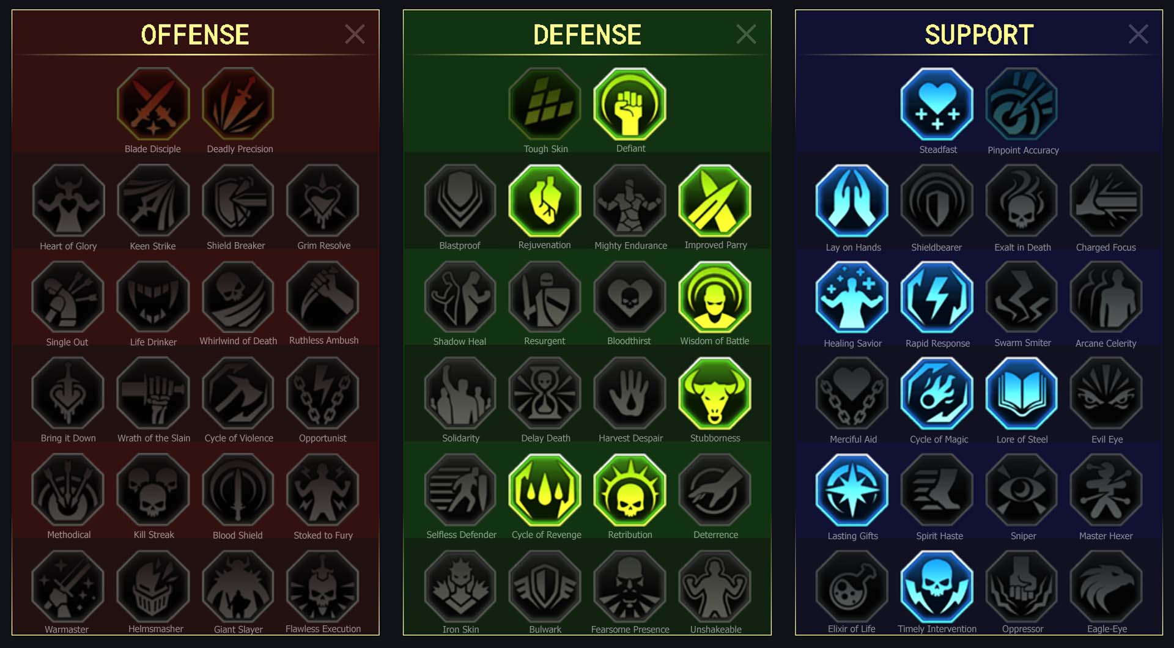Select the Tough Skin mastery icon
This screenshot has height=648, width=1174.
[x=545, y=104]
